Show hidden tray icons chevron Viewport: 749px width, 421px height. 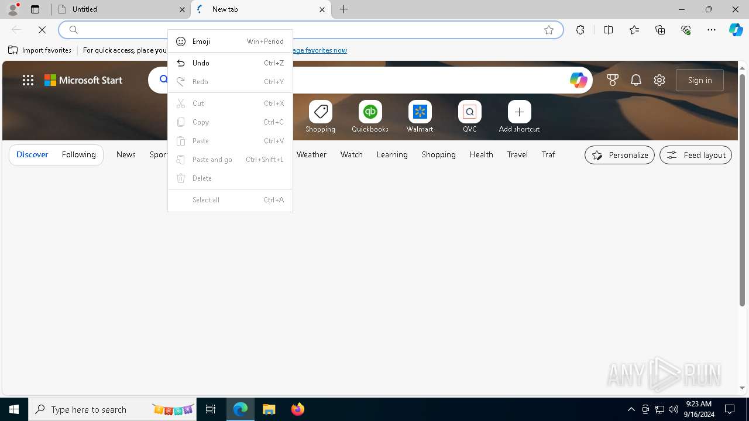631,409
